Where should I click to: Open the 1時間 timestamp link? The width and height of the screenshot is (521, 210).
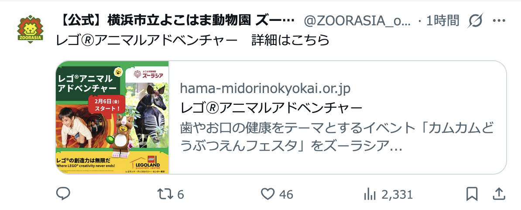coord(442,21)
